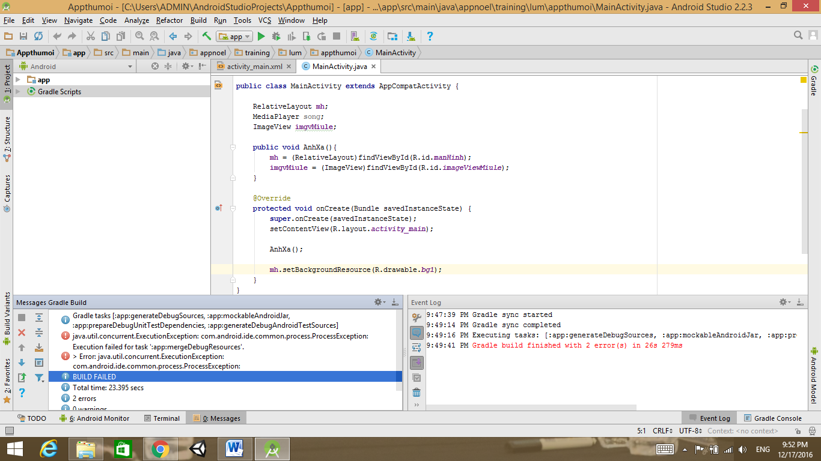Open the AVD Manager

tap(355, 36)
